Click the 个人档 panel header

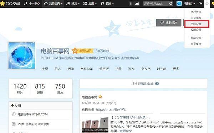point(40,106)
